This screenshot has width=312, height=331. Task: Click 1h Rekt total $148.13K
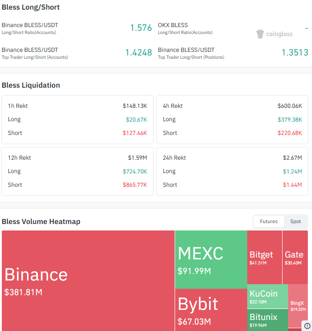[x=135, y=106]
